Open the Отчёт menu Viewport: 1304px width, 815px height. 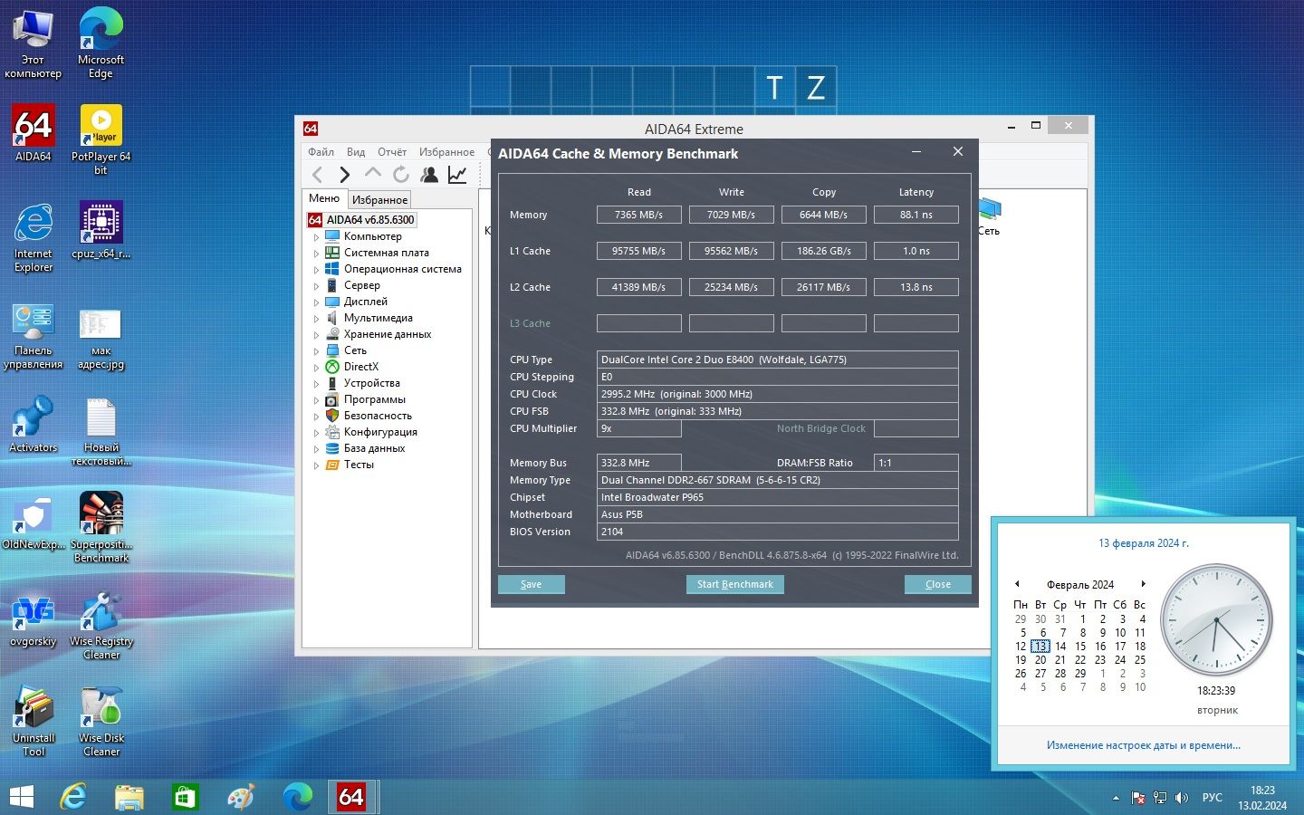(x=392, y=152)
